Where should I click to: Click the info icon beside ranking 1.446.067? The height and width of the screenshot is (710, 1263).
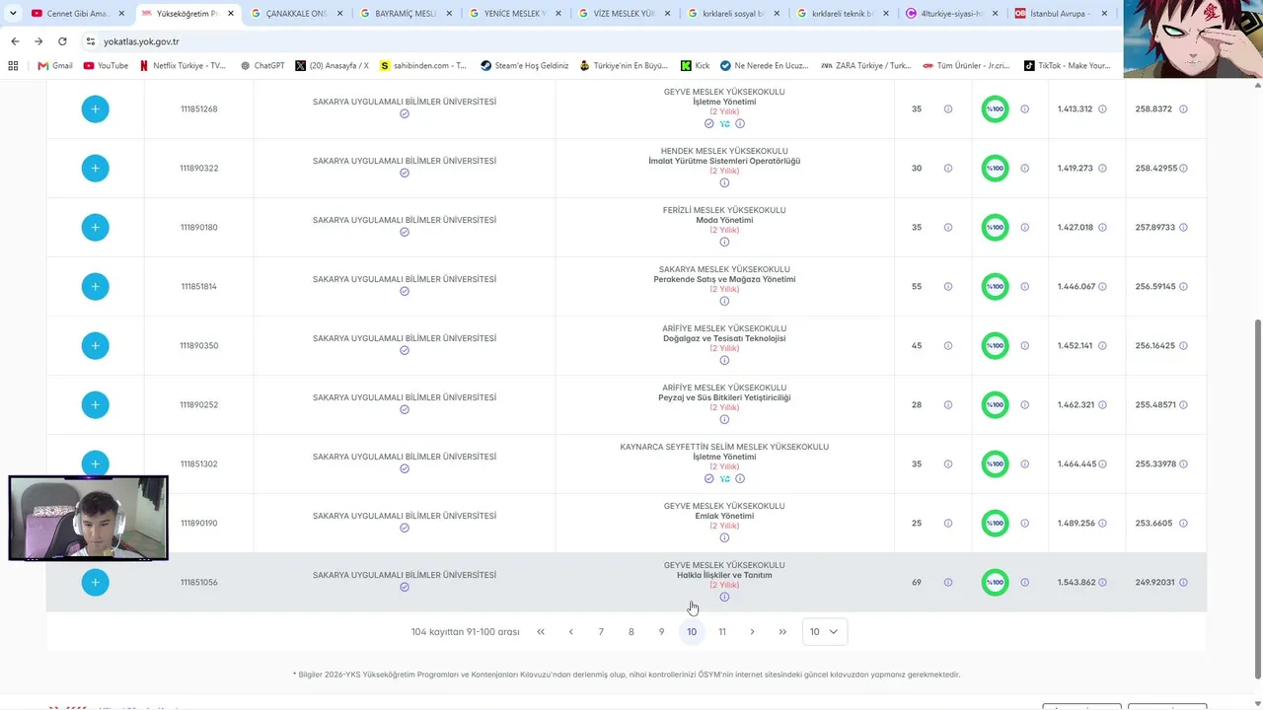tap(1102, 286)
